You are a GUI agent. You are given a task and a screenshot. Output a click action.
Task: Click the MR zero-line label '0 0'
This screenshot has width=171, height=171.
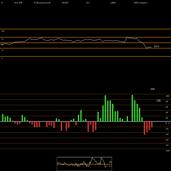[x=168, y=123]
